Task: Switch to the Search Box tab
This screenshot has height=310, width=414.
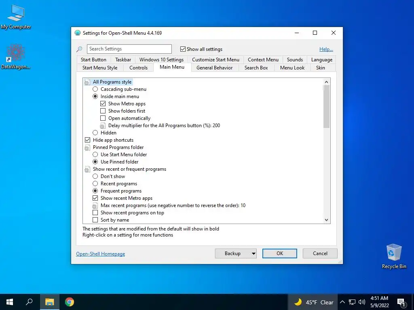Action: point(256,68)
